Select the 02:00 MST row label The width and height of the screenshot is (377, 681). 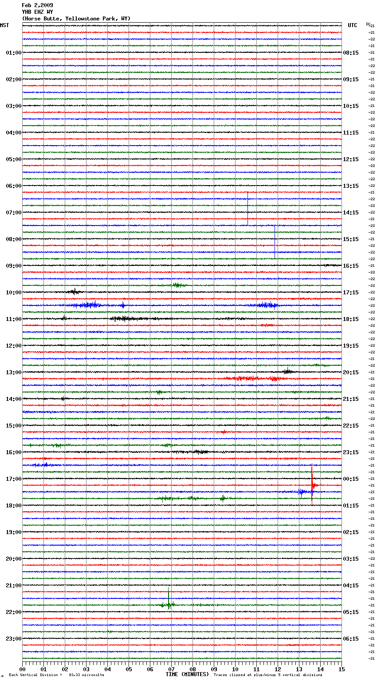[x=14, y=79]
